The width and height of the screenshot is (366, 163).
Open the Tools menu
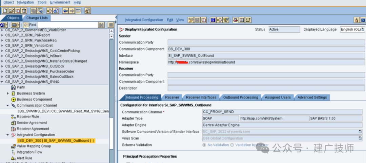click(x=42, y=2)
